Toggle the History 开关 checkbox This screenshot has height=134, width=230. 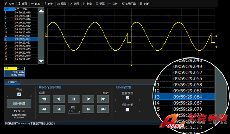19,94
